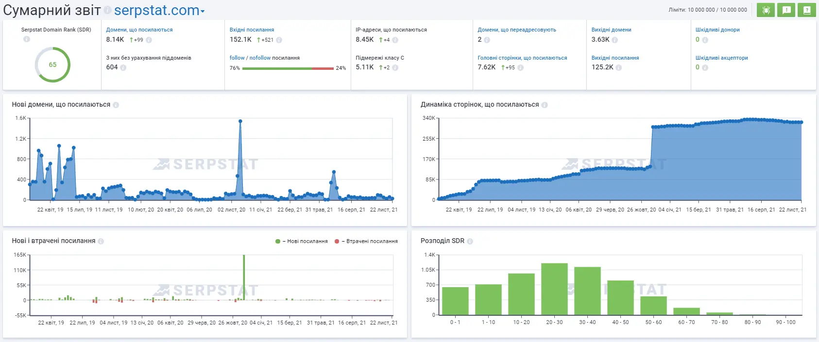Viewport: 819px width, 342px height.
Task: Click the 20 - 30 bar in SDR distribution
Action: (554, 289)
